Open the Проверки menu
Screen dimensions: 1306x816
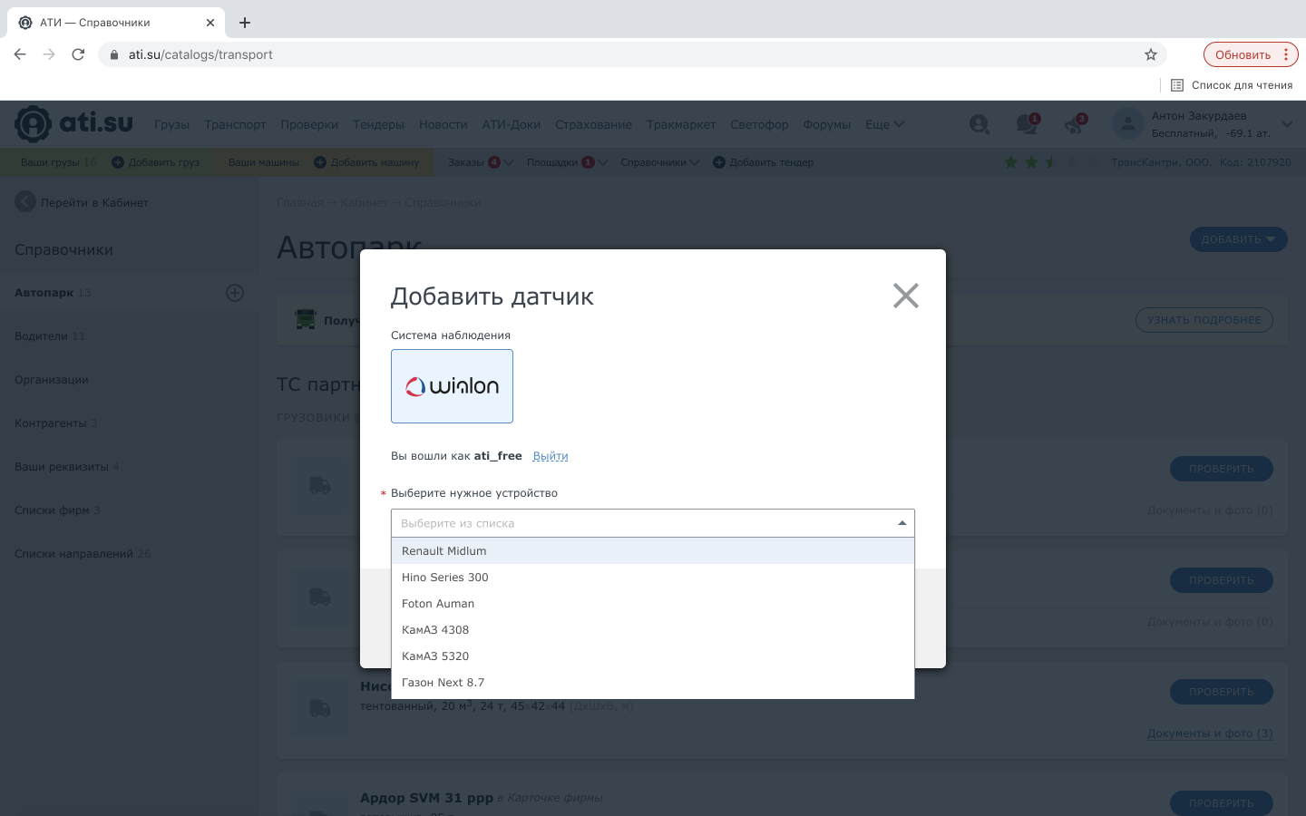309,125
